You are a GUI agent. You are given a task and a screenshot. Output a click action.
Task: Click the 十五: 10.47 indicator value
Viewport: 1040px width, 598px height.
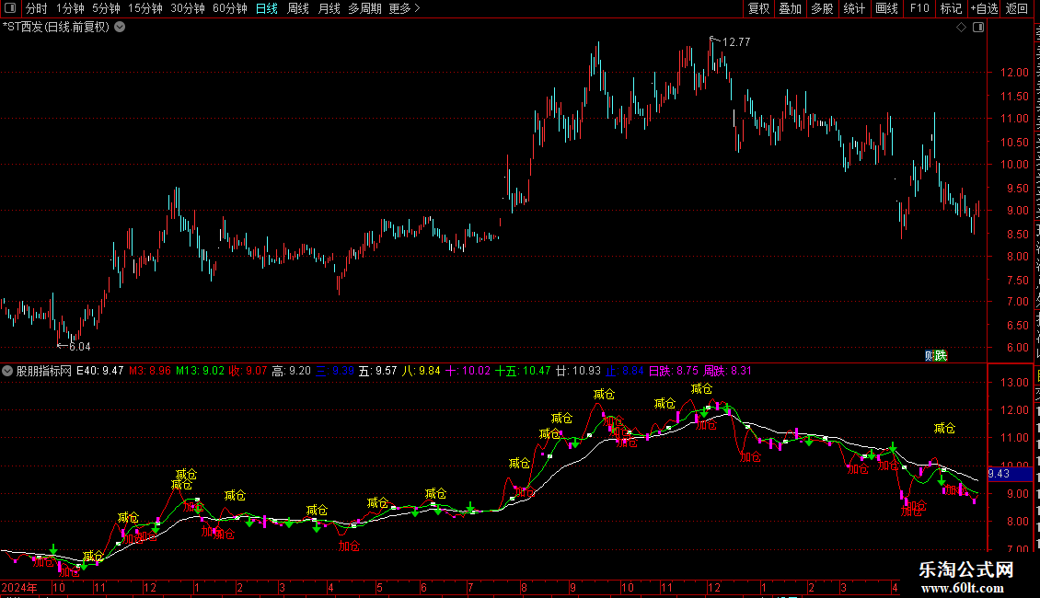[x=524, y=371]
